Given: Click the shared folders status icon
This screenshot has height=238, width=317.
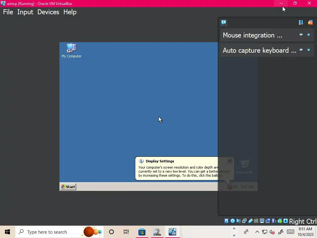Looking at the screenshot, I should click(256, 221).
